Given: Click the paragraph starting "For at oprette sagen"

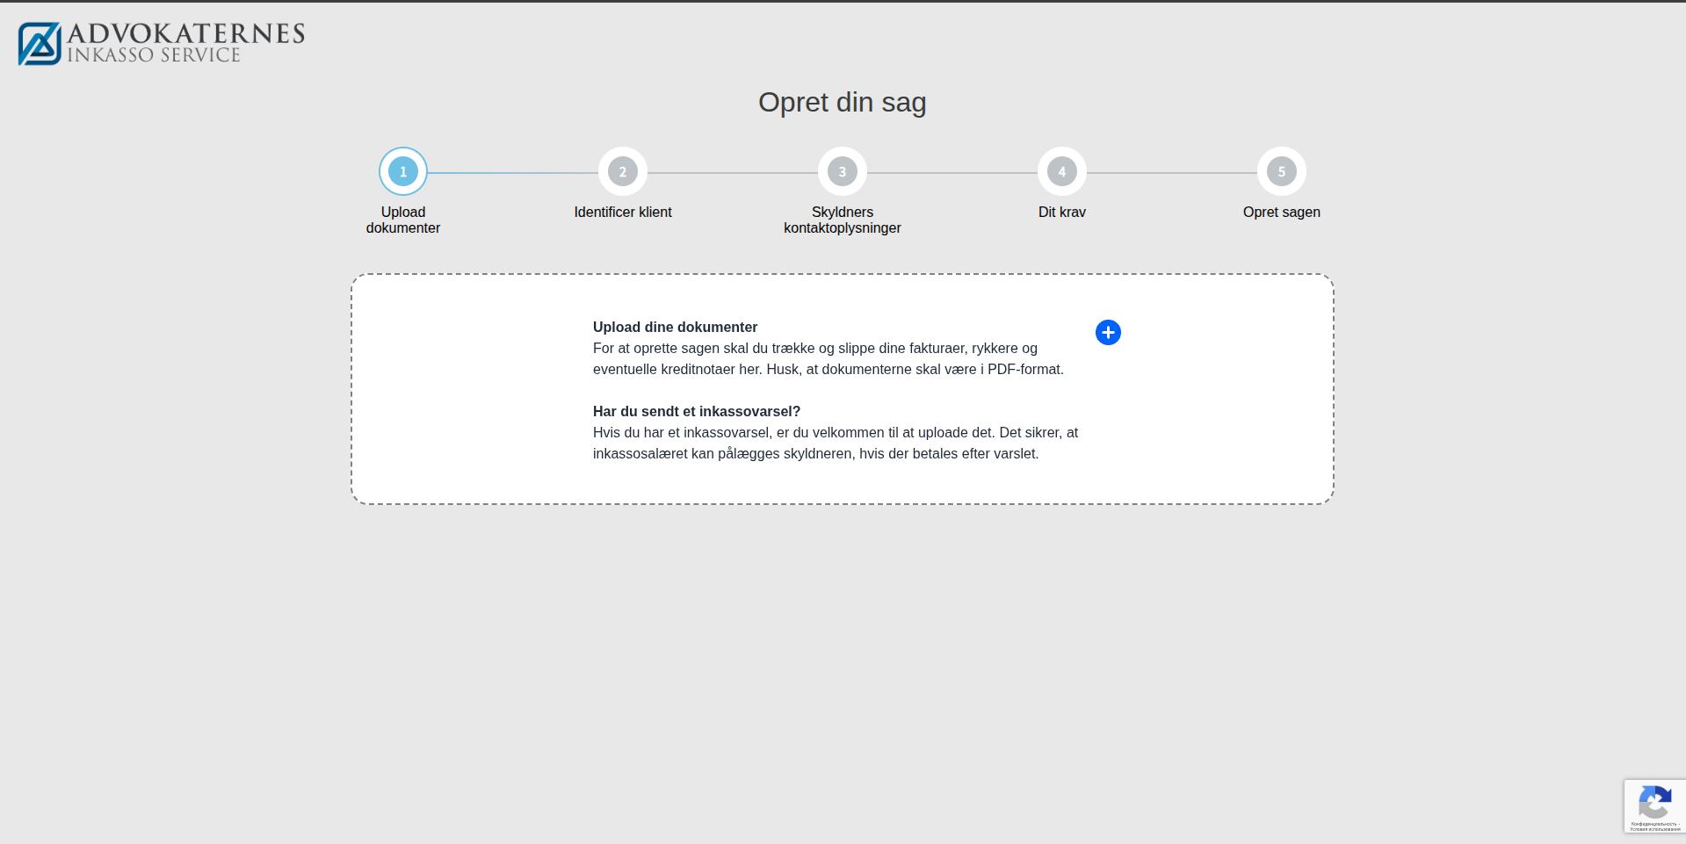Looking at the screenshot, I should coord(829,358).
